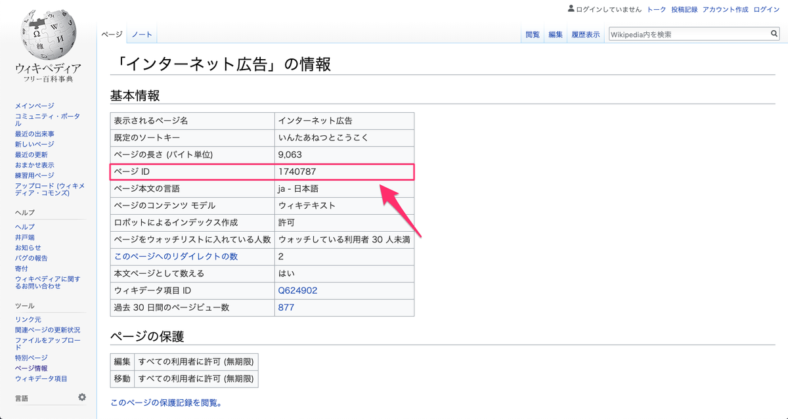
Task: Open the language settings gear icon
Action: pos(82,397)
